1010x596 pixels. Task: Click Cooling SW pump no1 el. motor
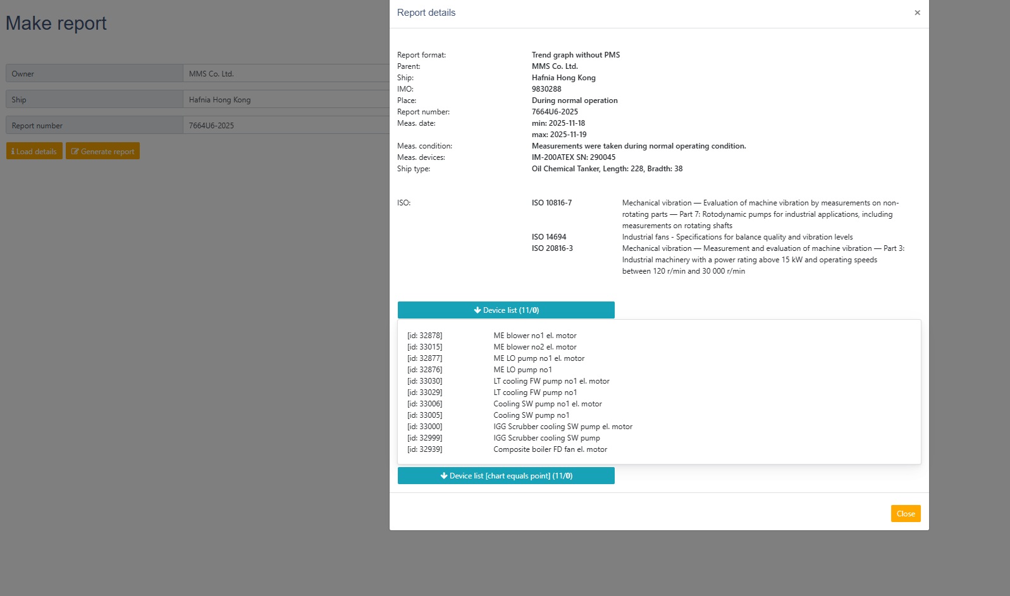547,404
